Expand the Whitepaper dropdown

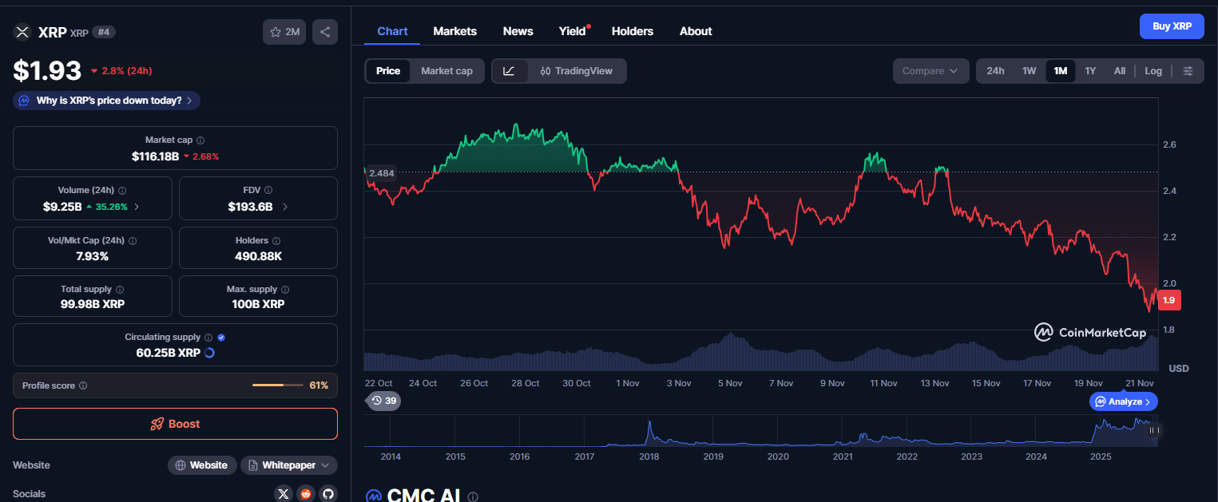point(288,464)
